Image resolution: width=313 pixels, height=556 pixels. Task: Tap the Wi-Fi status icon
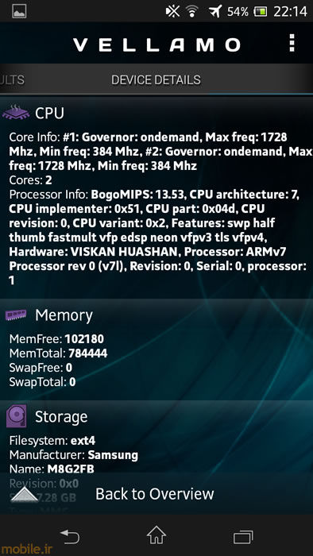click(x=192, y=11)
